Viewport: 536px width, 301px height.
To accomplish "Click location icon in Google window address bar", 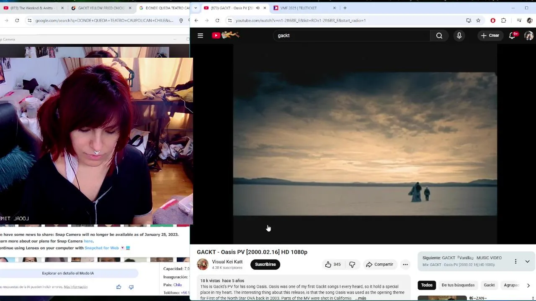I will point(181,20).
